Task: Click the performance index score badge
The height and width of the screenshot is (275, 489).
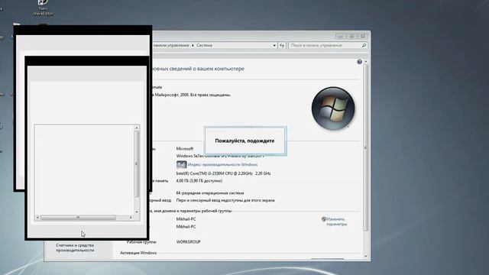Action: [x=181, y=164]
